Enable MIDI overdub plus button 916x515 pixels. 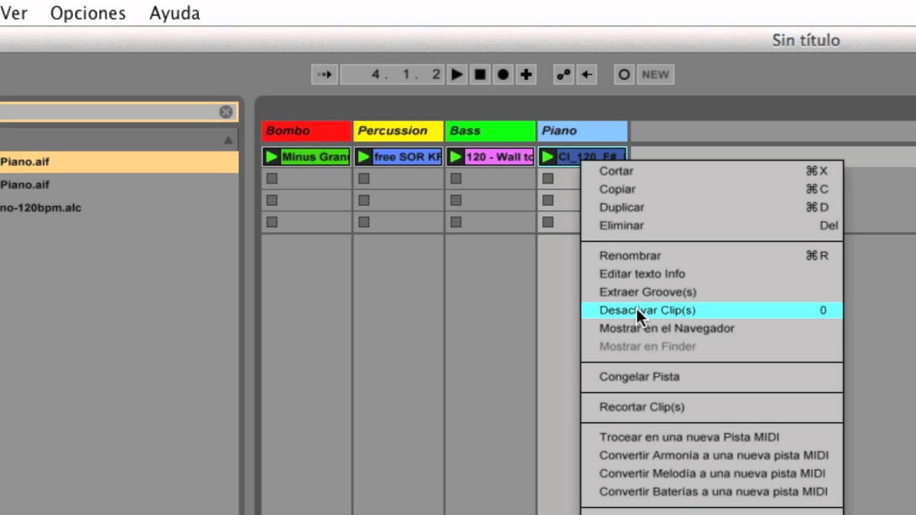[x=526, y=74]
